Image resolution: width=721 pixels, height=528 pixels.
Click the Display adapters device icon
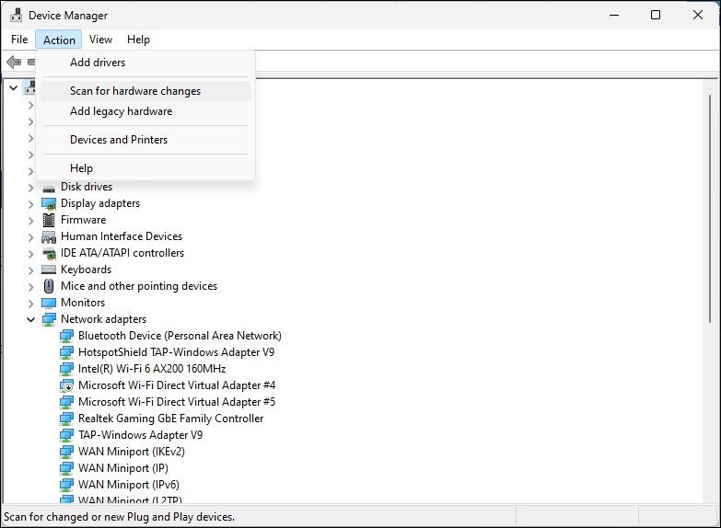pyautogui.click(x=49, y=203)
